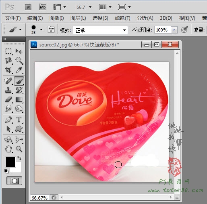Select the Custom Shape tool
Viewport: 207px width, 204px height.
point(19,129)
